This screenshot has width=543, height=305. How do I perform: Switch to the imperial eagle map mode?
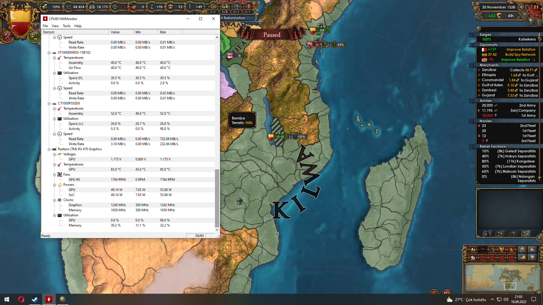click(x=502, y=250)
